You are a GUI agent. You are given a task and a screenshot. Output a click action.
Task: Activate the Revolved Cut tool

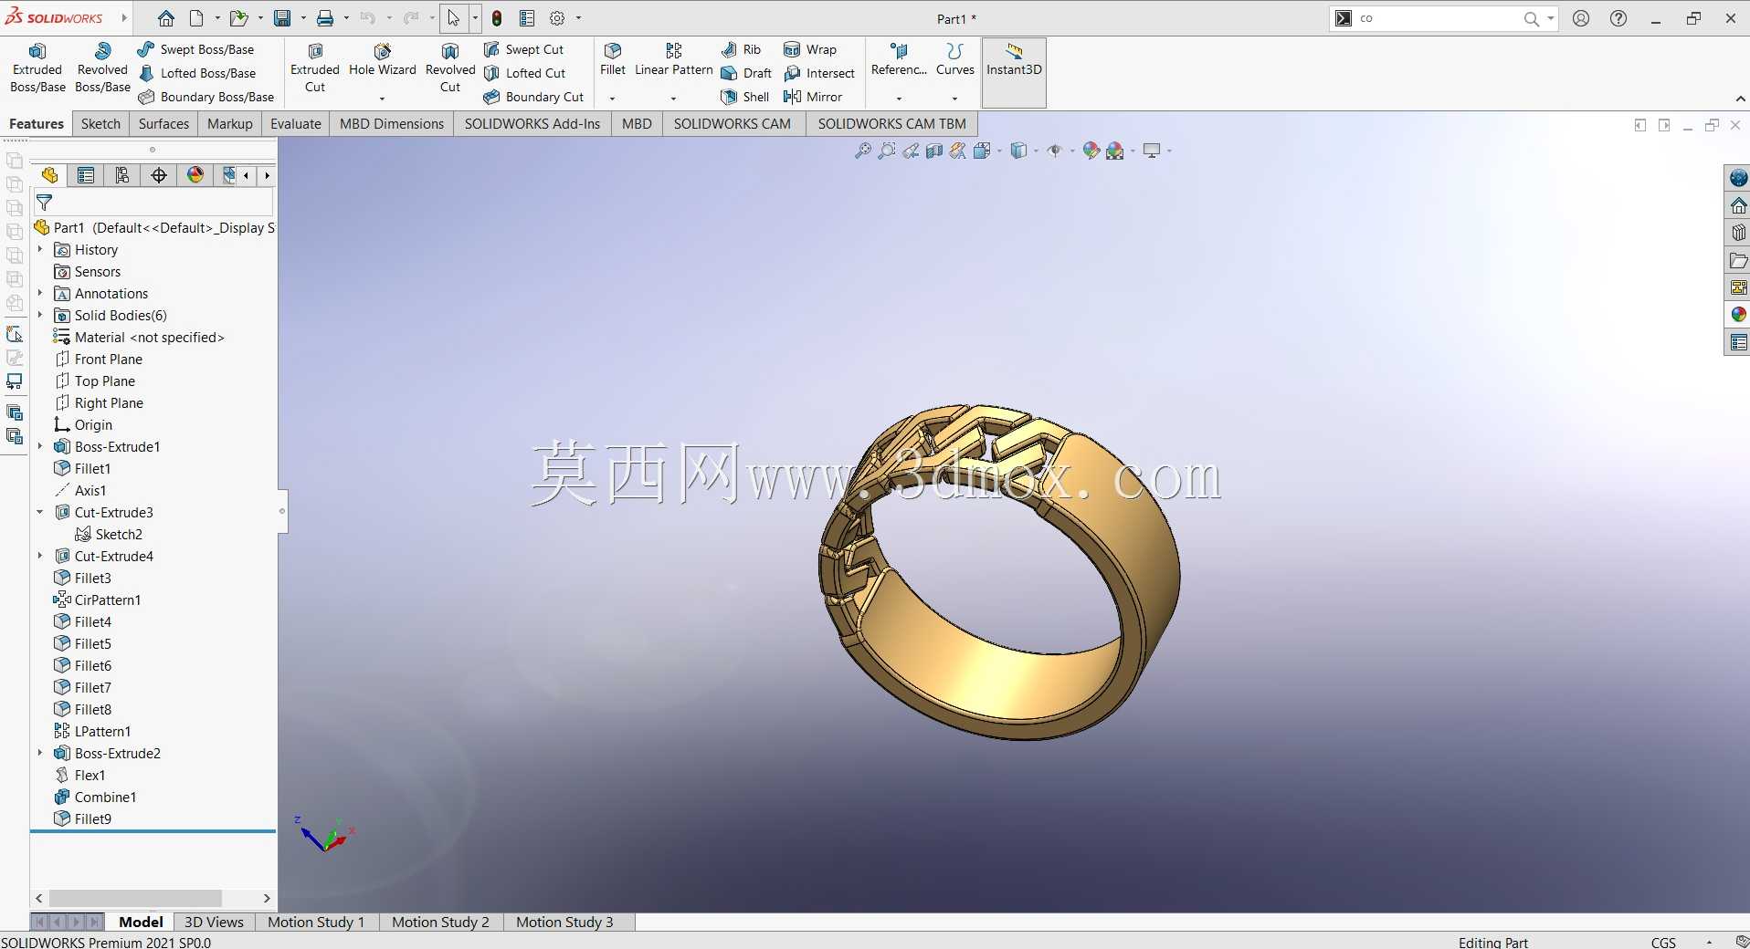450,68
